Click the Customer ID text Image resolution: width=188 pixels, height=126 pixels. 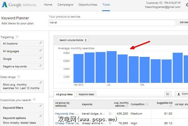(x=163, y=3)
